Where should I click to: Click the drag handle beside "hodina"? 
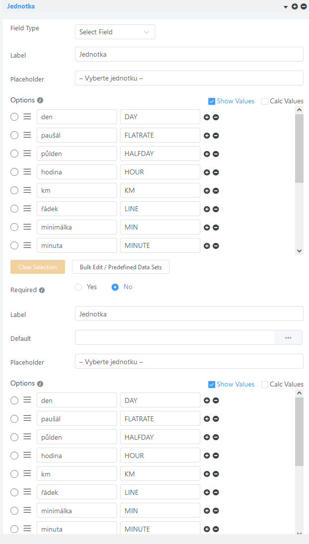point(27,172)
